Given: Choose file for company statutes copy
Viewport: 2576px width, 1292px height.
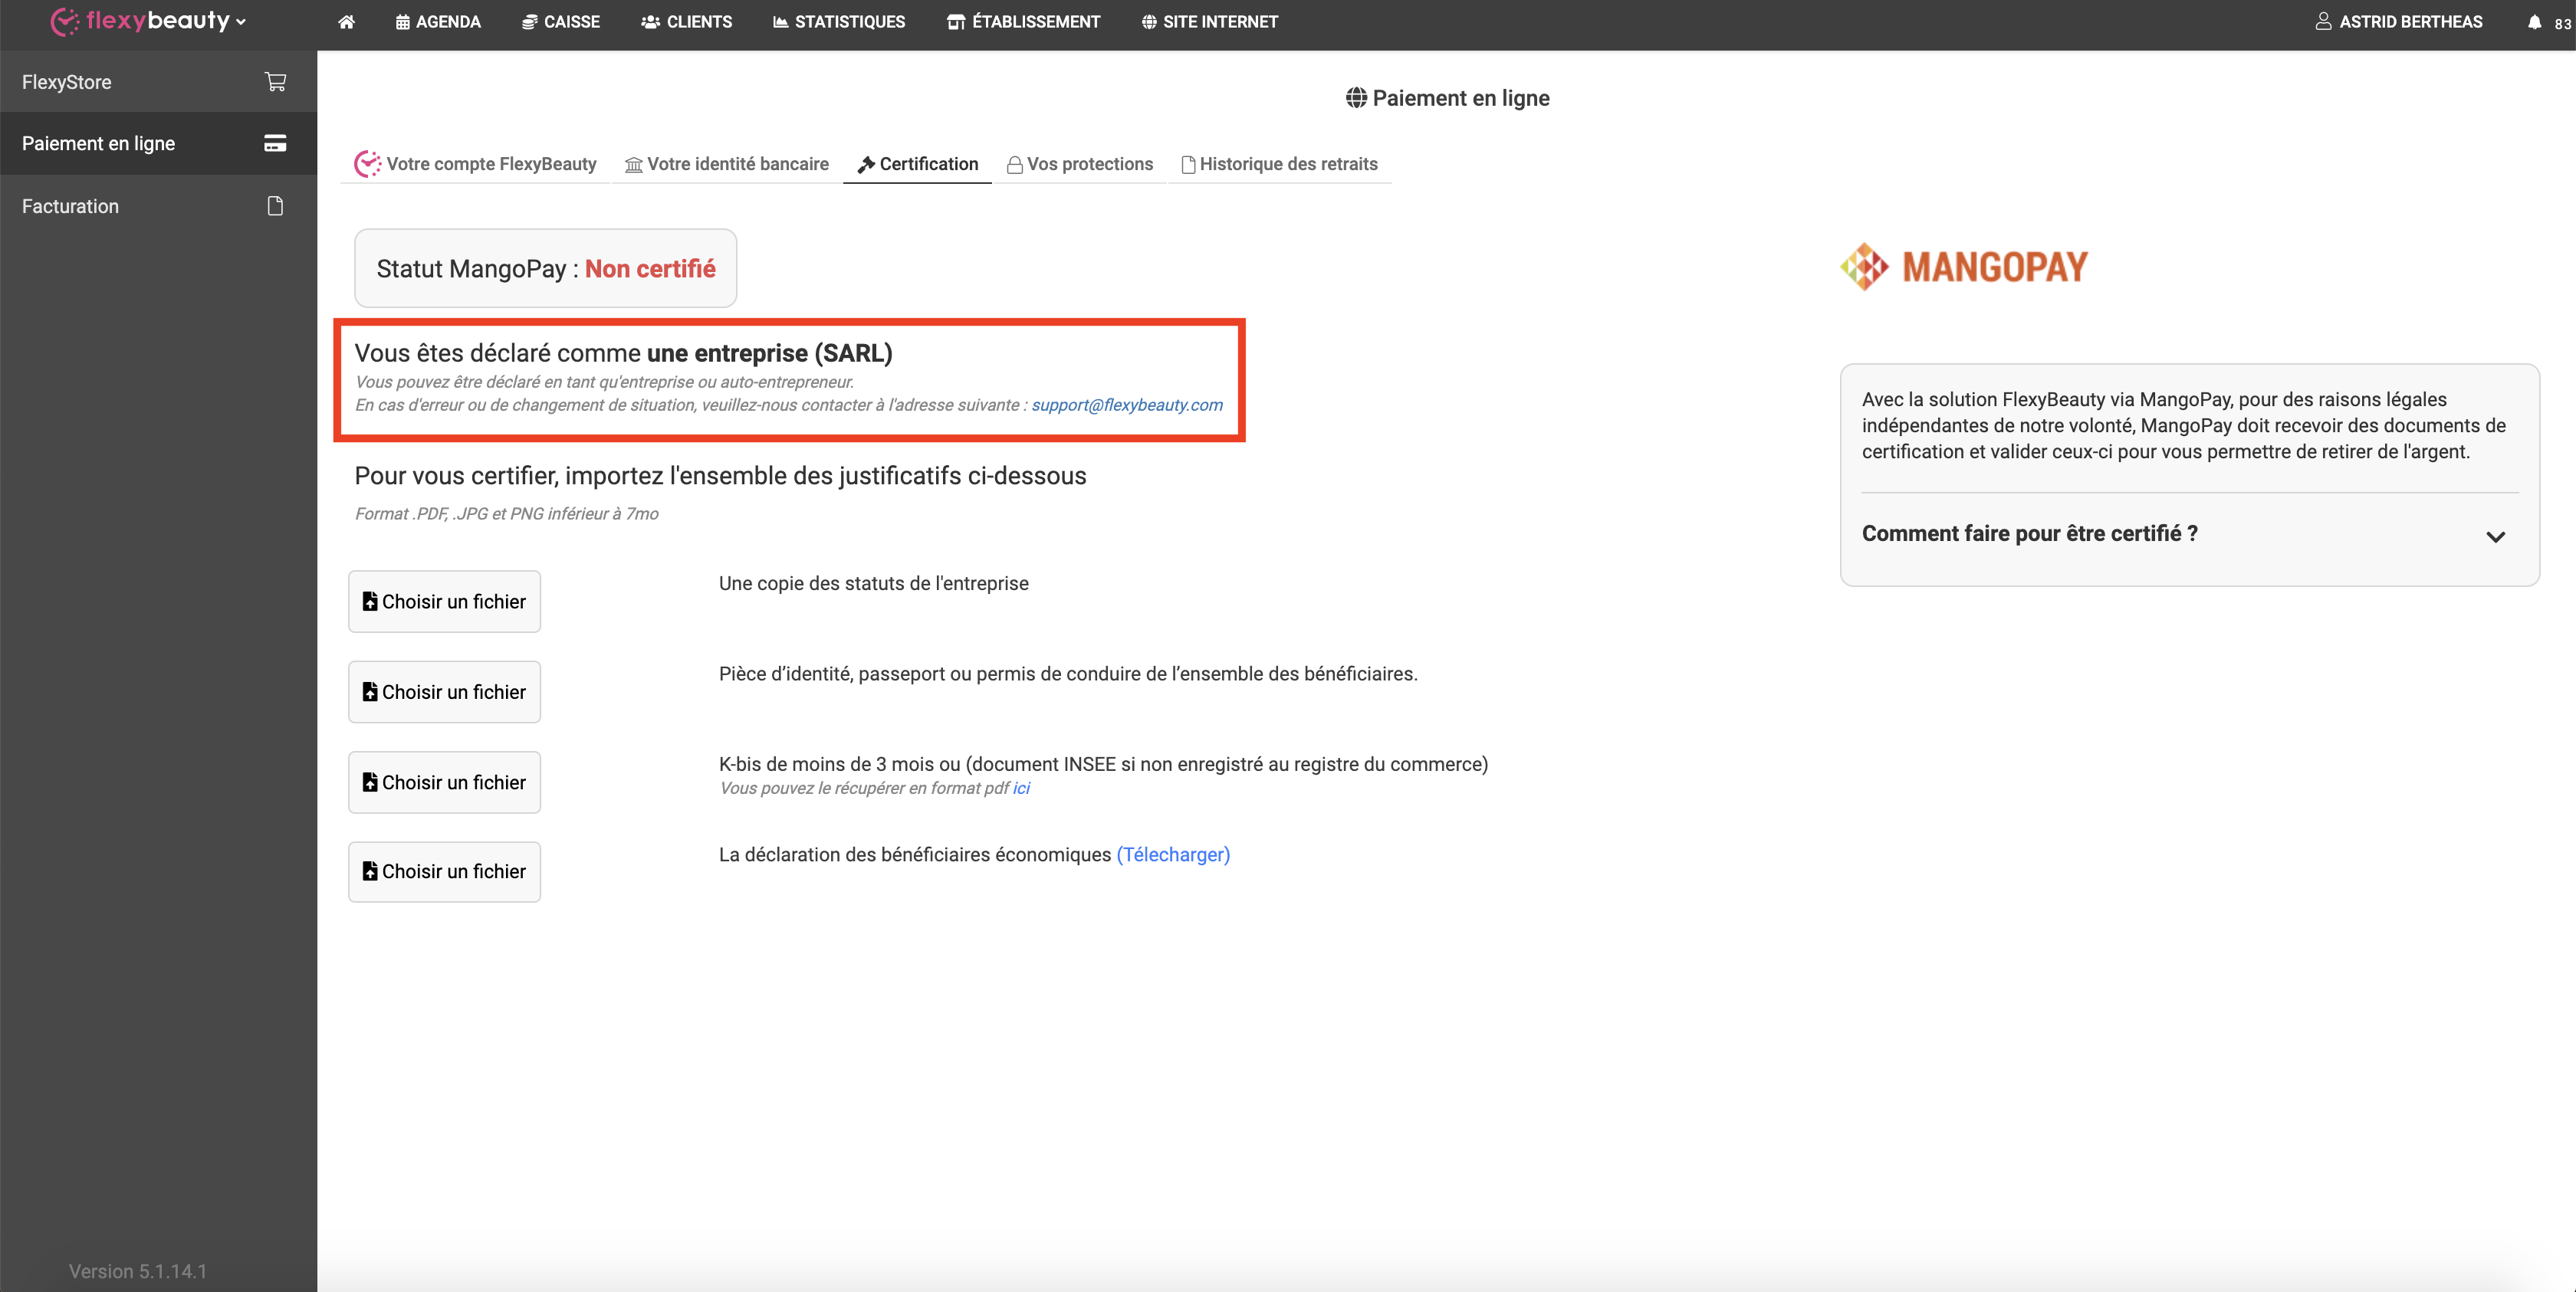Looking at the screenshot, I should click(444, 602).
